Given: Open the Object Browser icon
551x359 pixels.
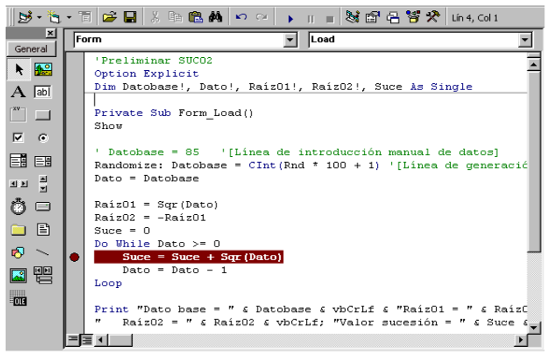Looking at the screenshot, I should [413, 17].
